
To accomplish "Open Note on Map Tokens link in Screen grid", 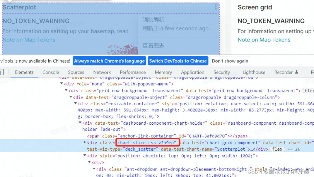I will click(264, 40).
